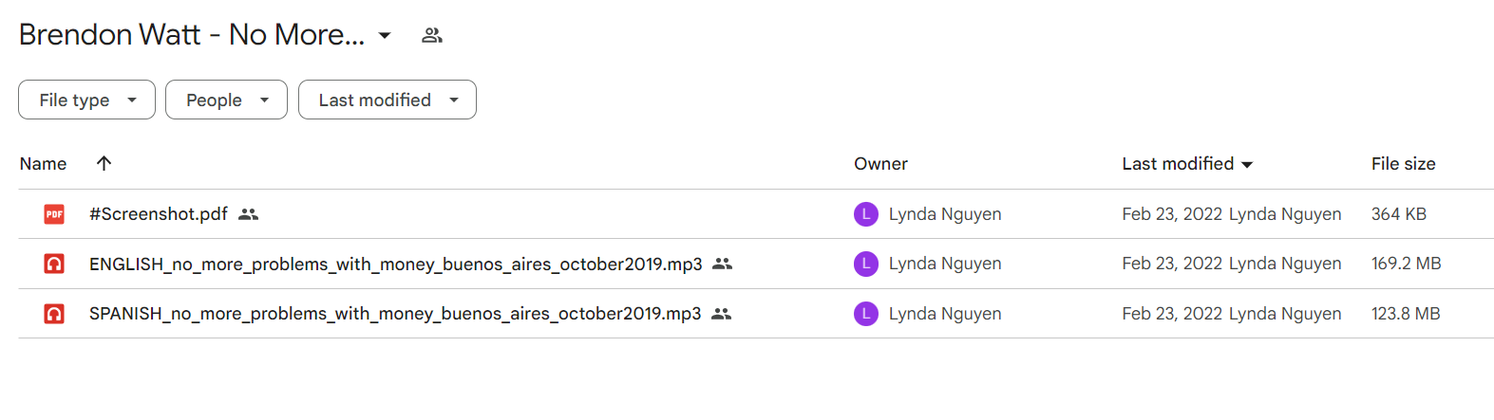The image size is (1494, 420).
Task: Click the purple owner avatar in the ENGLISH mp3 row
Action: pos(866,264)
